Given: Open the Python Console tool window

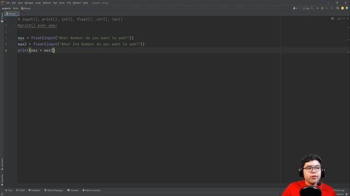Looking at the screenshot, I should tap(91, 191).
